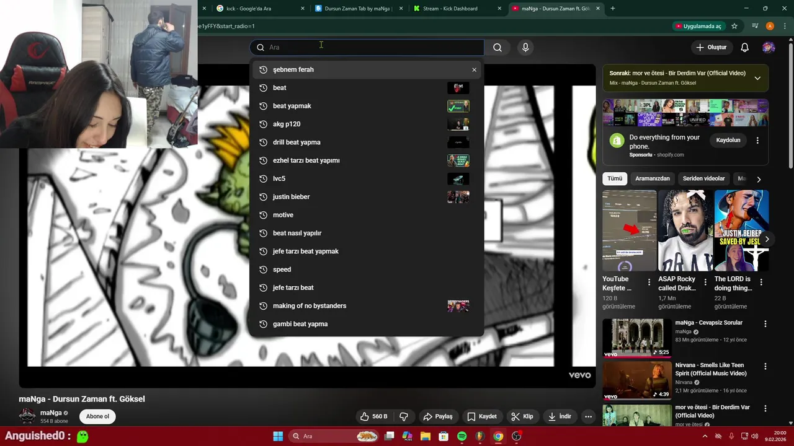Viewport: 794px width, 446px height.
Task: Open options for 'Cevapsız Sorular' video
Action: [765, 324]
